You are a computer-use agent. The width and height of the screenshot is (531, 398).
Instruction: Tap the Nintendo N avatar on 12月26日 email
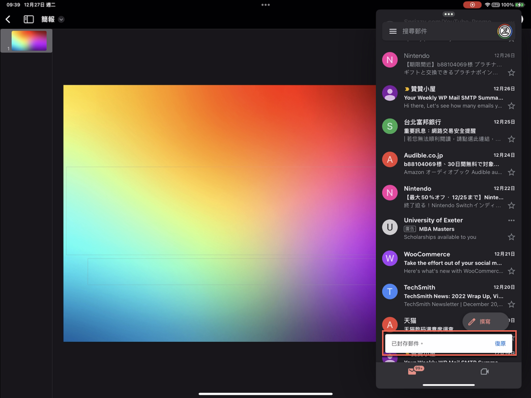(x=390, y=60)
